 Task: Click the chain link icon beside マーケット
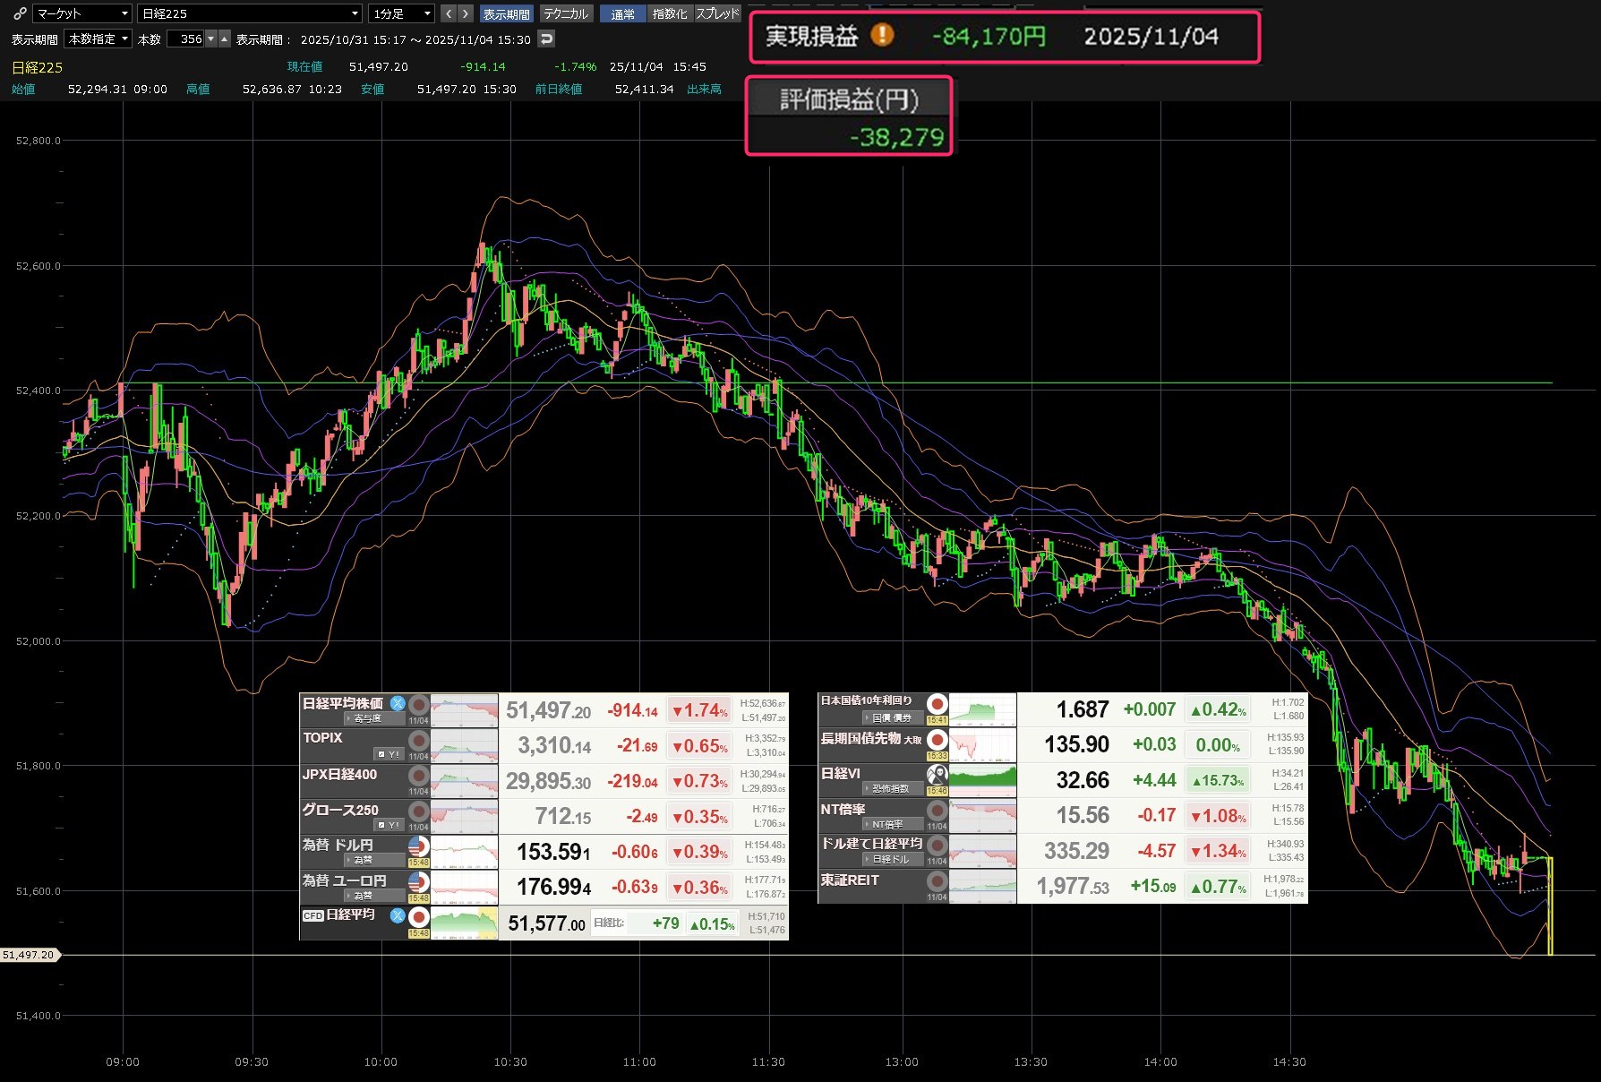coord(20,13)
